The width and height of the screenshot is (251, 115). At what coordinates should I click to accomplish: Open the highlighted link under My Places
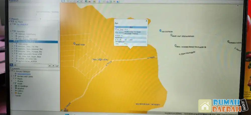pyautogui.click(x=23, y=24)
